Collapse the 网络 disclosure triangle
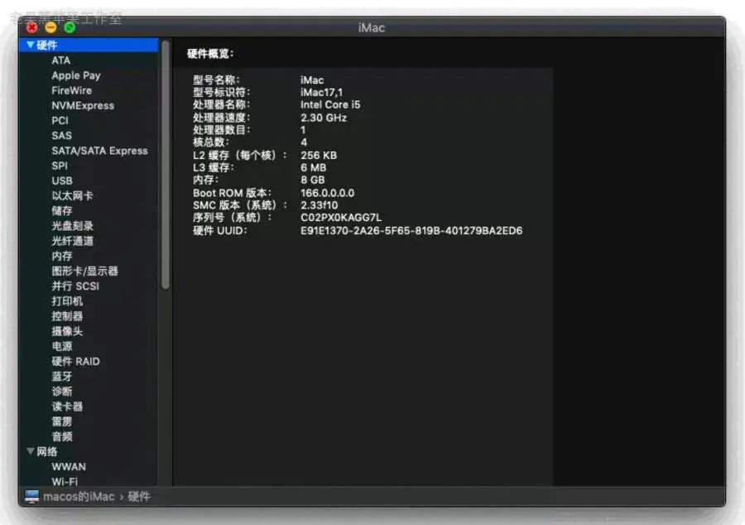Screen dimensions: 745x525 (31, 450)
